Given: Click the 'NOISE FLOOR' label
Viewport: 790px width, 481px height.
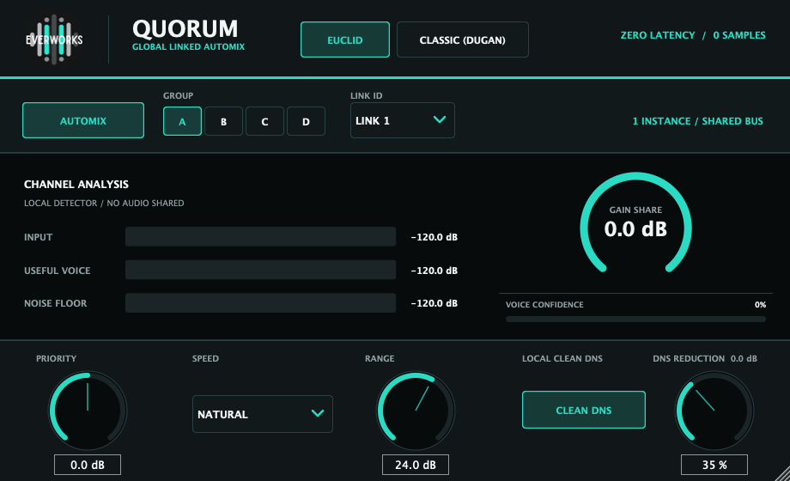Looking at the screenshot, I should click(56, 303).
